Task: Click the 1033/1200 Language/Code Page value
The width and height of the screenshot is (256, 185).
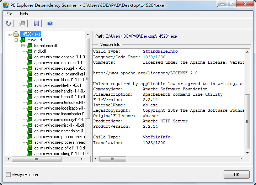Action: point(154,57)
